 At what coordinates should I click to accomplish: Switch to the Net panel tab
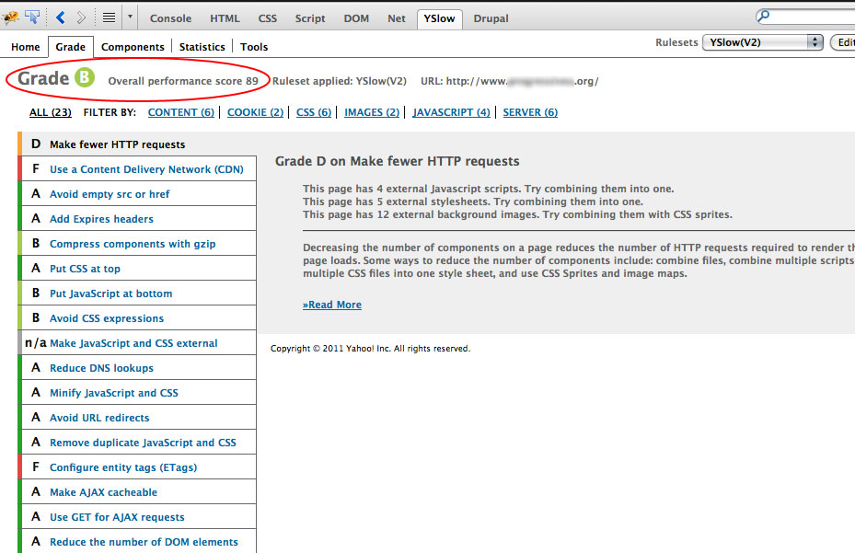tap(395, 18)
